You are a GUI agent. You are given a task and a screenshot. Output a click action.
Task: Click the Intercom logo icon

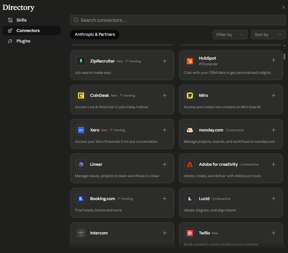(81, 233)
